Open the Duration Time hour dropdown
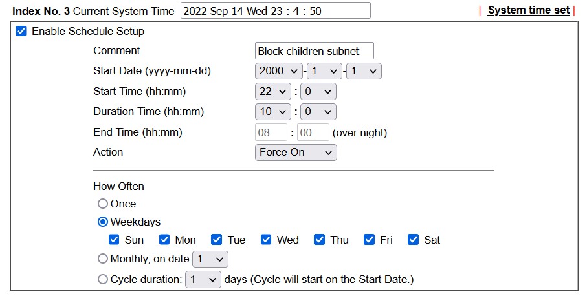The height and width of the screenshot is (296, 587). point(273,112)
